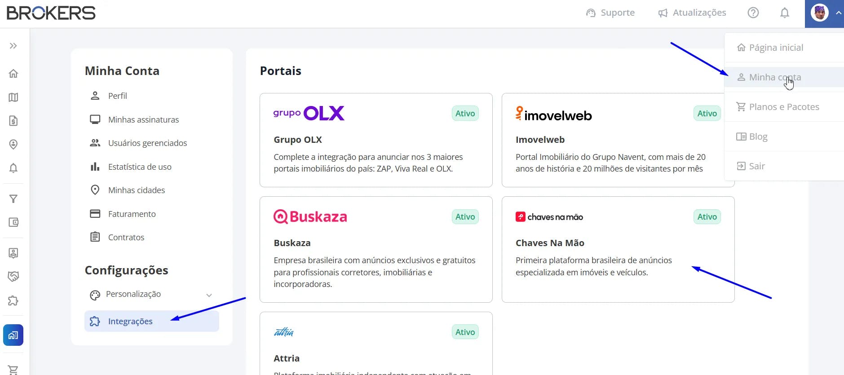This screenshot has width=844, height=375.
Task: Open the Suporte link
Action: 610,13
